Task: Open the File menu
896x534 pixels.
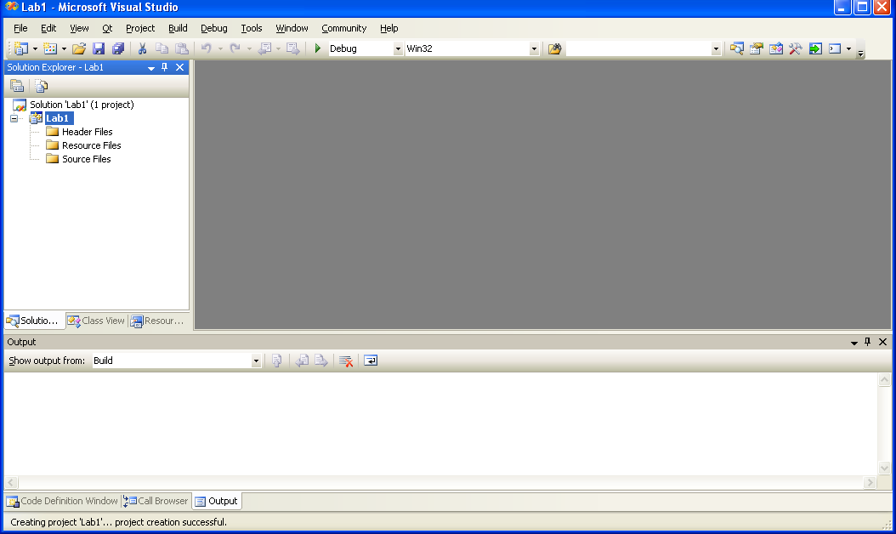Action: 20,28
